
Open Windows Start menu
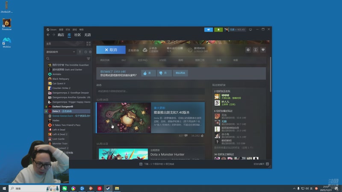click(x=4, y=188)
